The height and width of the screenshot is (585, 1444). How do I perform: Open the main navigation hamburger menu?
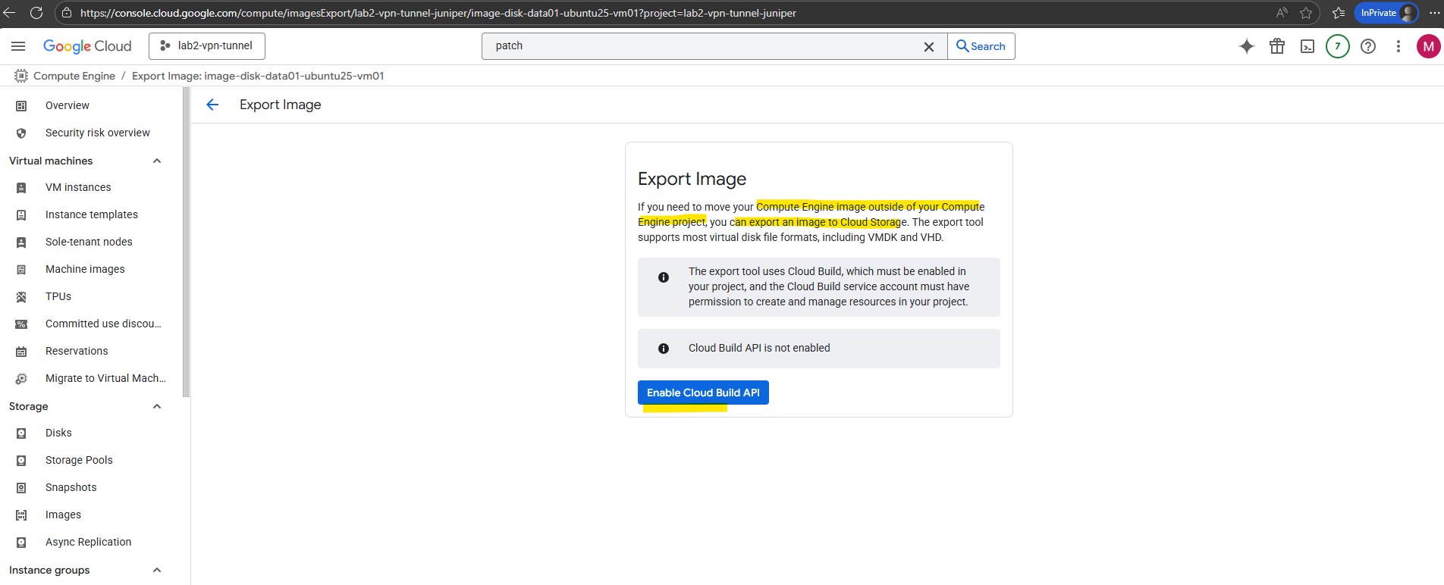click(18, 46)
